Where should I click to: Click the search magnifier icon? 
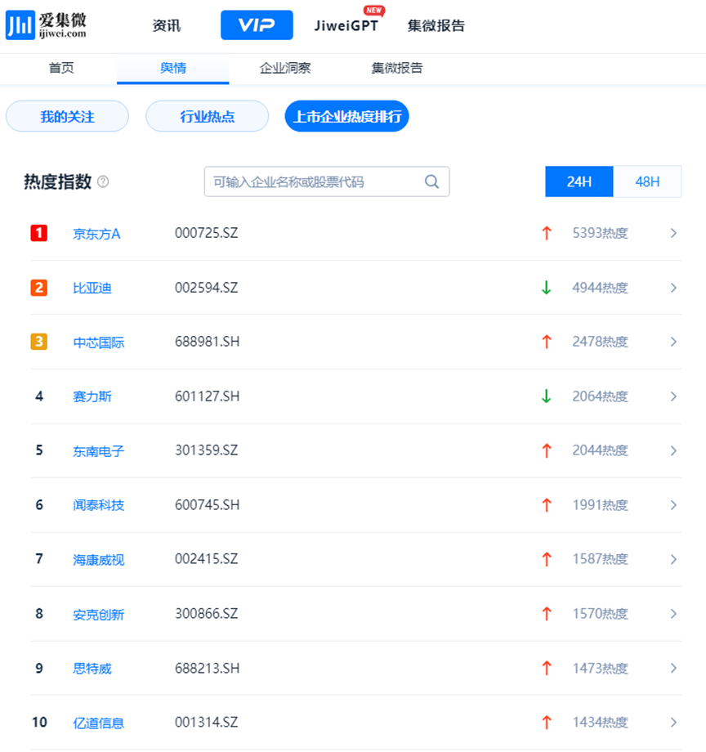point(431,181)
